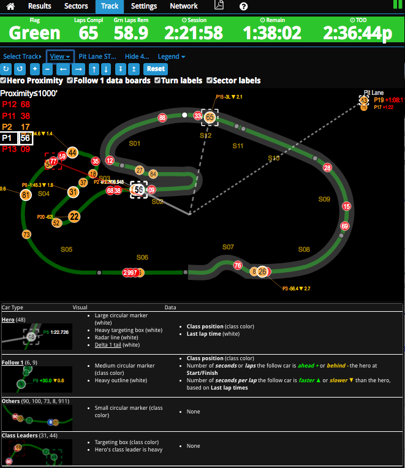Viewport: 405px width, 468px height.
Task: Click the zoom in plus button
Action: (x=35, y=69)
